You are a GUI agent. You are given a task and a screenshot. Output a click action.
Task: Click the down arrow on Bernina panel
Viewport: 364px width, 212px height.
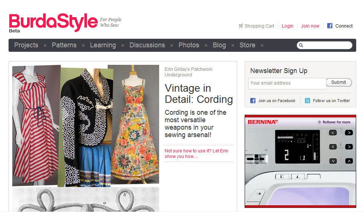coord(333,161)
